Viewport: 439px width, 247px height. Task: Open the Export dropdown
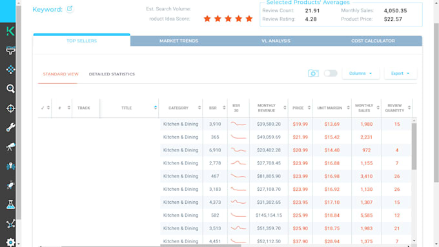tap(400, 74)
